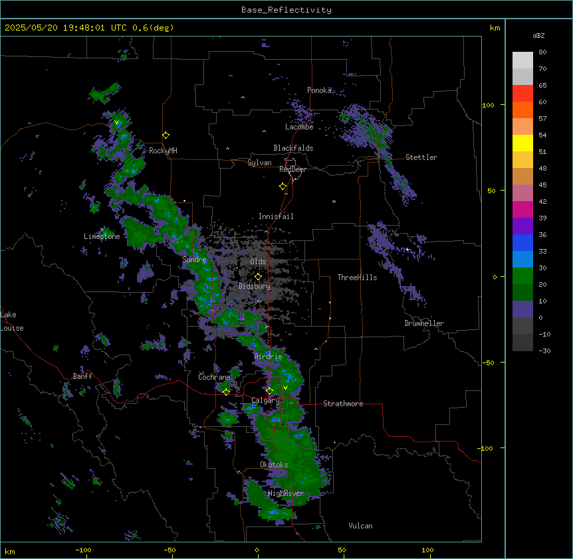Click the Calgary city label
The height and width of the screenshot is (559, 573).
point(265,400)
